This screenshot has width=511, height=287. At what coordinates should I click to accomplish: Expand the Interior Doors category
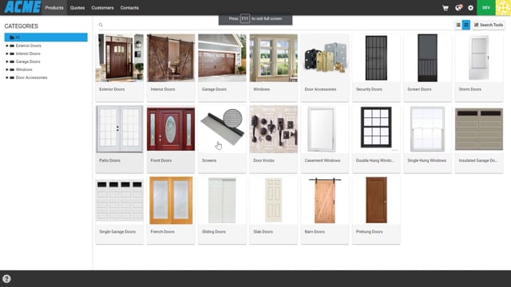(x=7, y=53)
